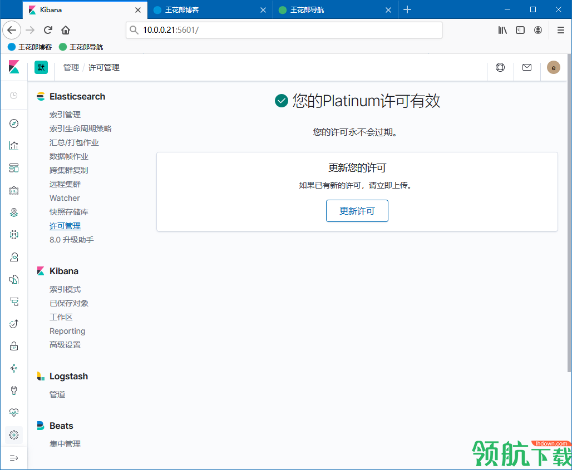Screen dimensions: 572x470
Task: Open Graph icon in sidebar
Action: 14,368
